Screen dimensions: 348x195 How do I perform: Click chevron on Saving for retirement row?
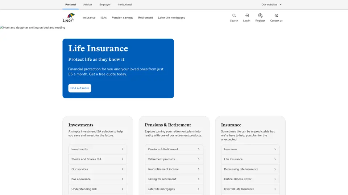pos(199,179)
